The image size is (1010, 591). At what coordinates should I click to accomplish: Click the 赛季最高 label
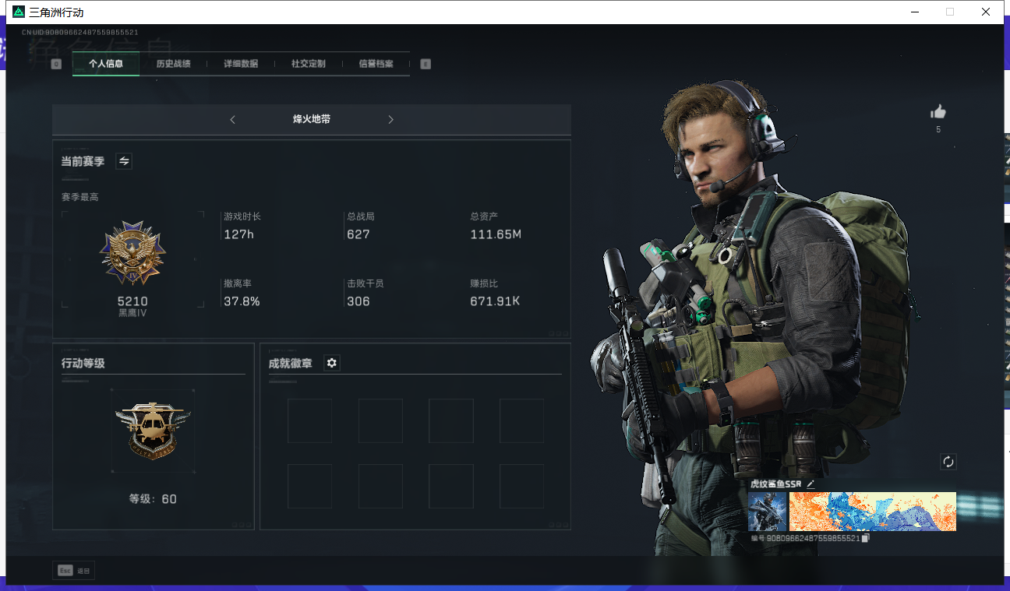click(x=80, y=197)
